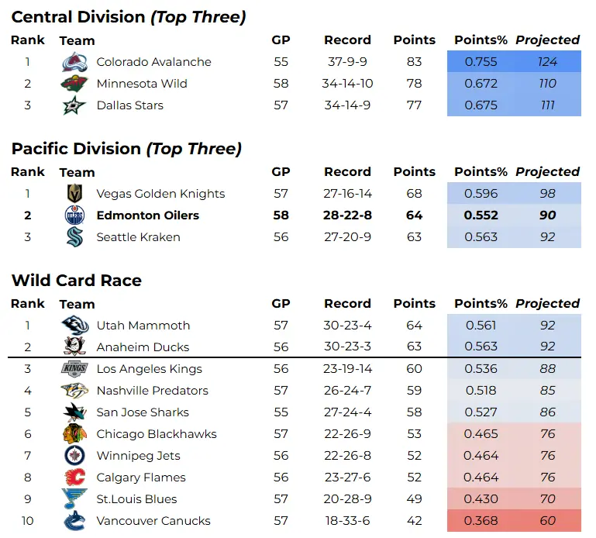Click the Colorado Avalanche team logo

[x=74, y=62]
